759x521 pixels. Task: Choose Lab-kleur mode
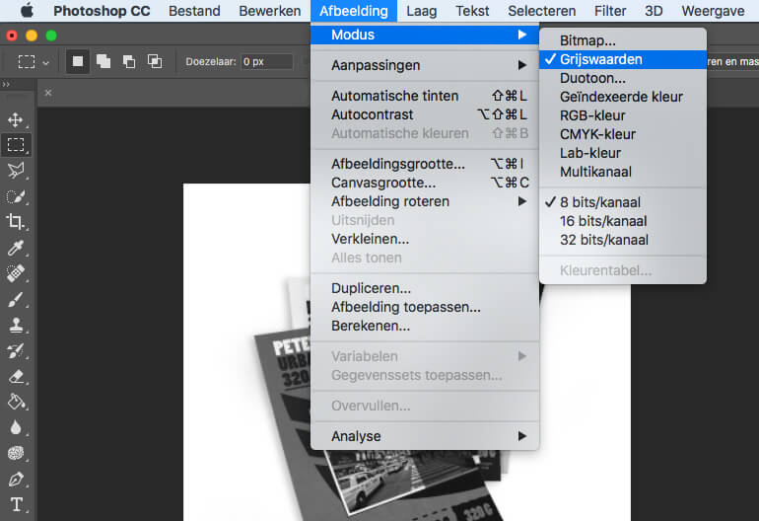(x=623, y=153)
